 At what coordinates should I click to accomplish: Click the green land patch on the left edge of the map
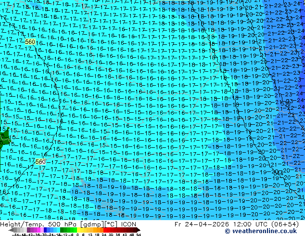pyautogui.click(x=4, y=137)
